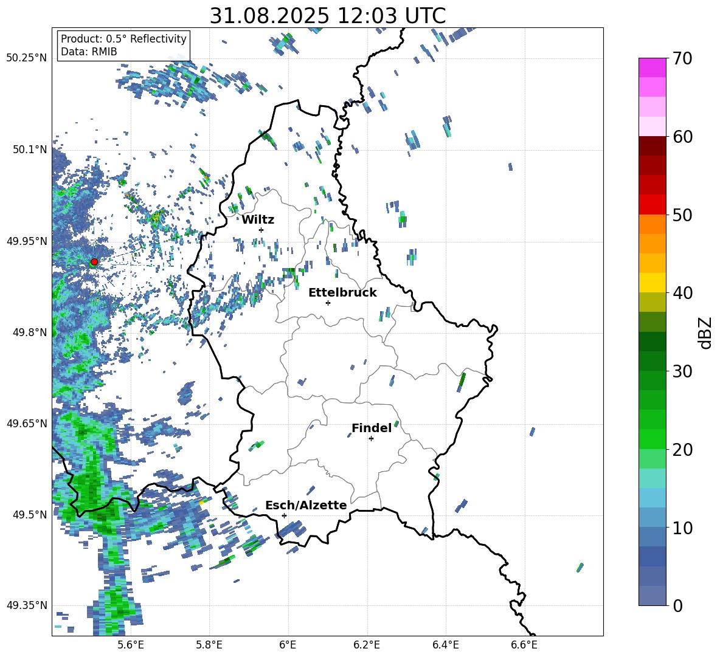Viewport: 720px width, 657px height.
Task: Click the 6.2°E longitude tick label
Action: (367, 645)
